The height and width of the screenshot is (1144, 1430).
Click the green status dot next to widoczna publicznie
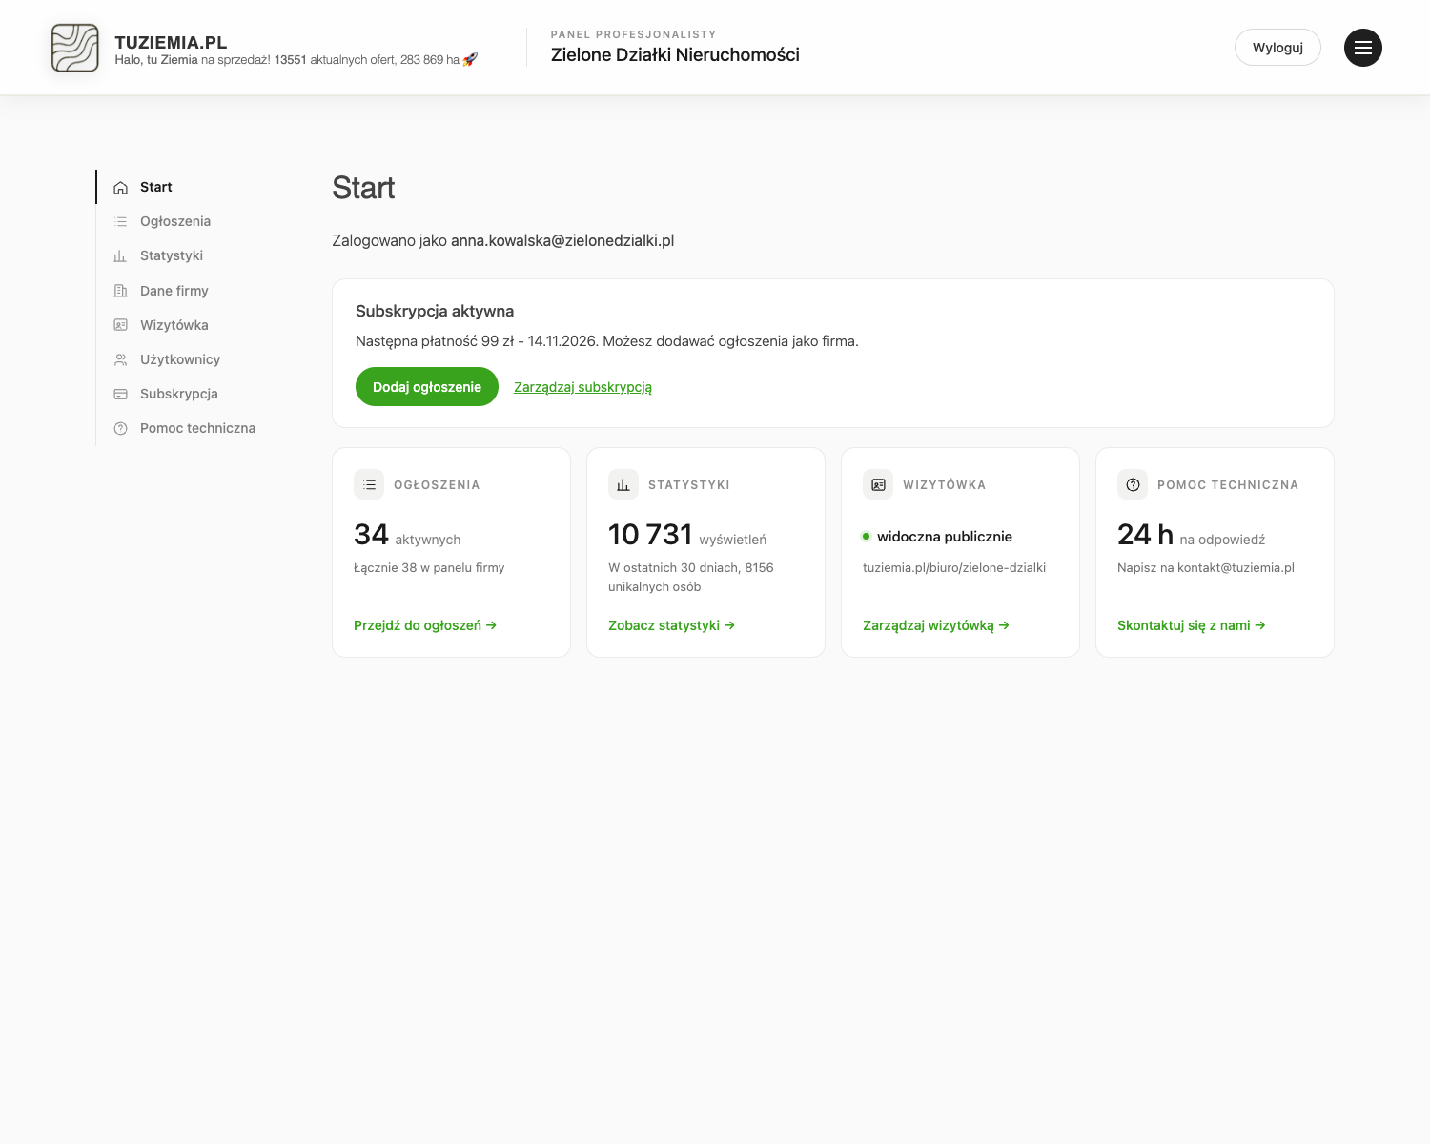tap(867, 537)
